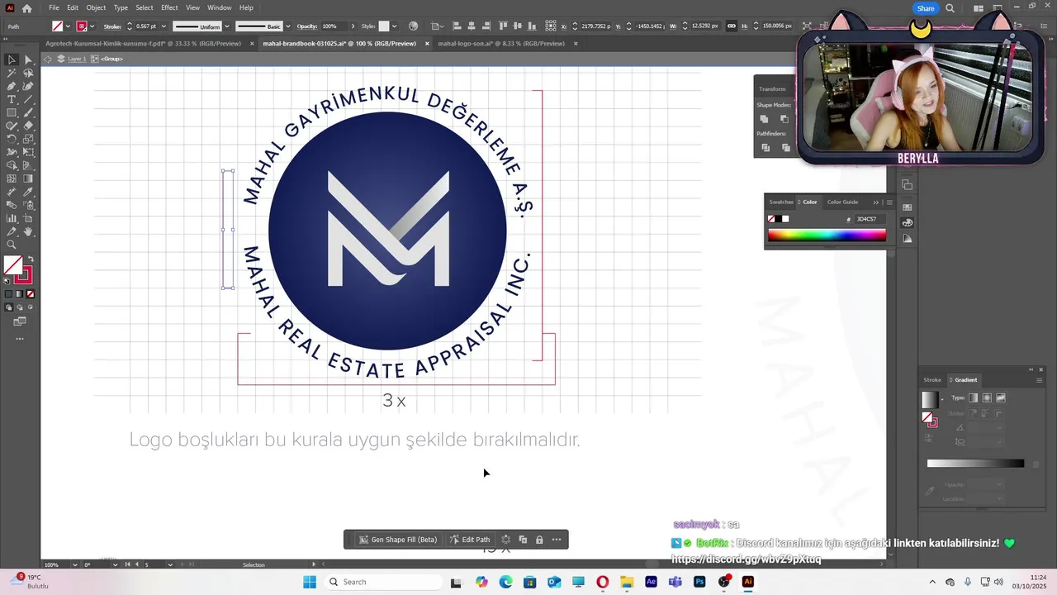Select the Selection tool (black arrow)

12,59
